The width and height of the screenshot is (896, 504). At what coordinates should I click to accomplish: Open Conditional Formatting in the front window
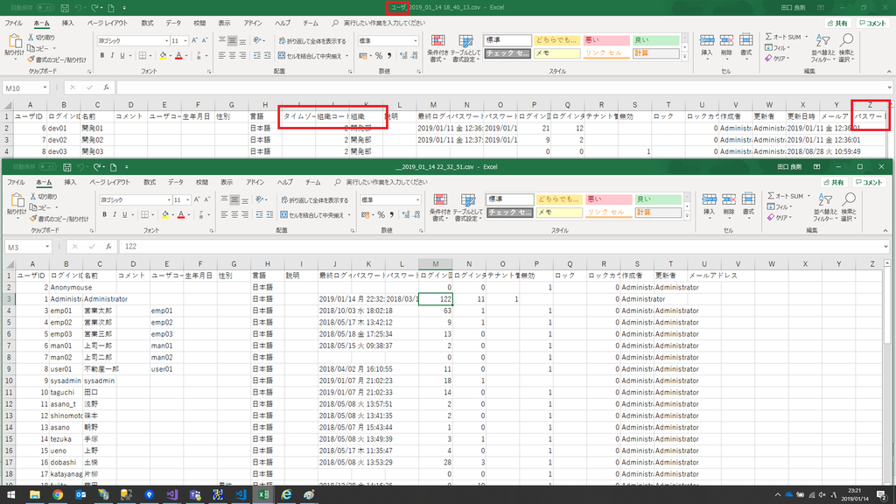[441, 207]
